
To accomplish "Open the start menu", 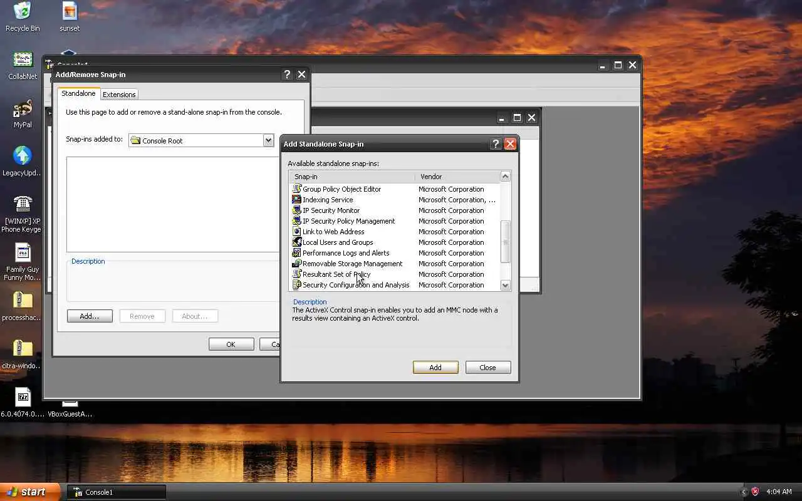I will (x=30, y=492).
